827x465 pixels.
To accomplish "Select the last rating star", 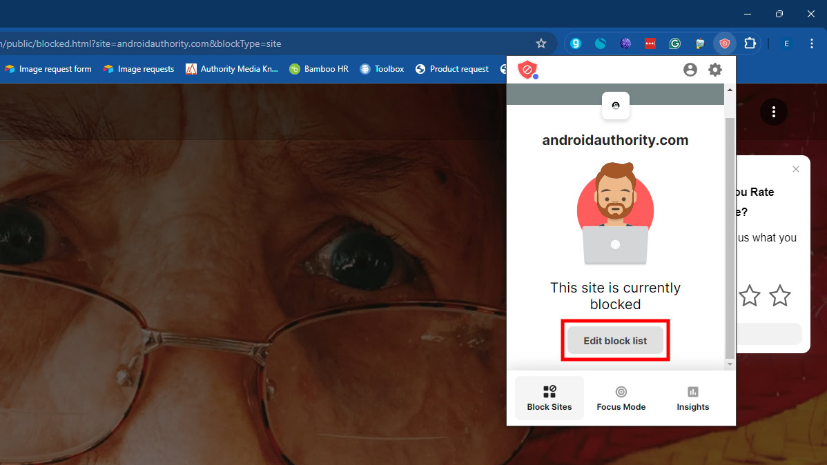I will coord(779,296).
